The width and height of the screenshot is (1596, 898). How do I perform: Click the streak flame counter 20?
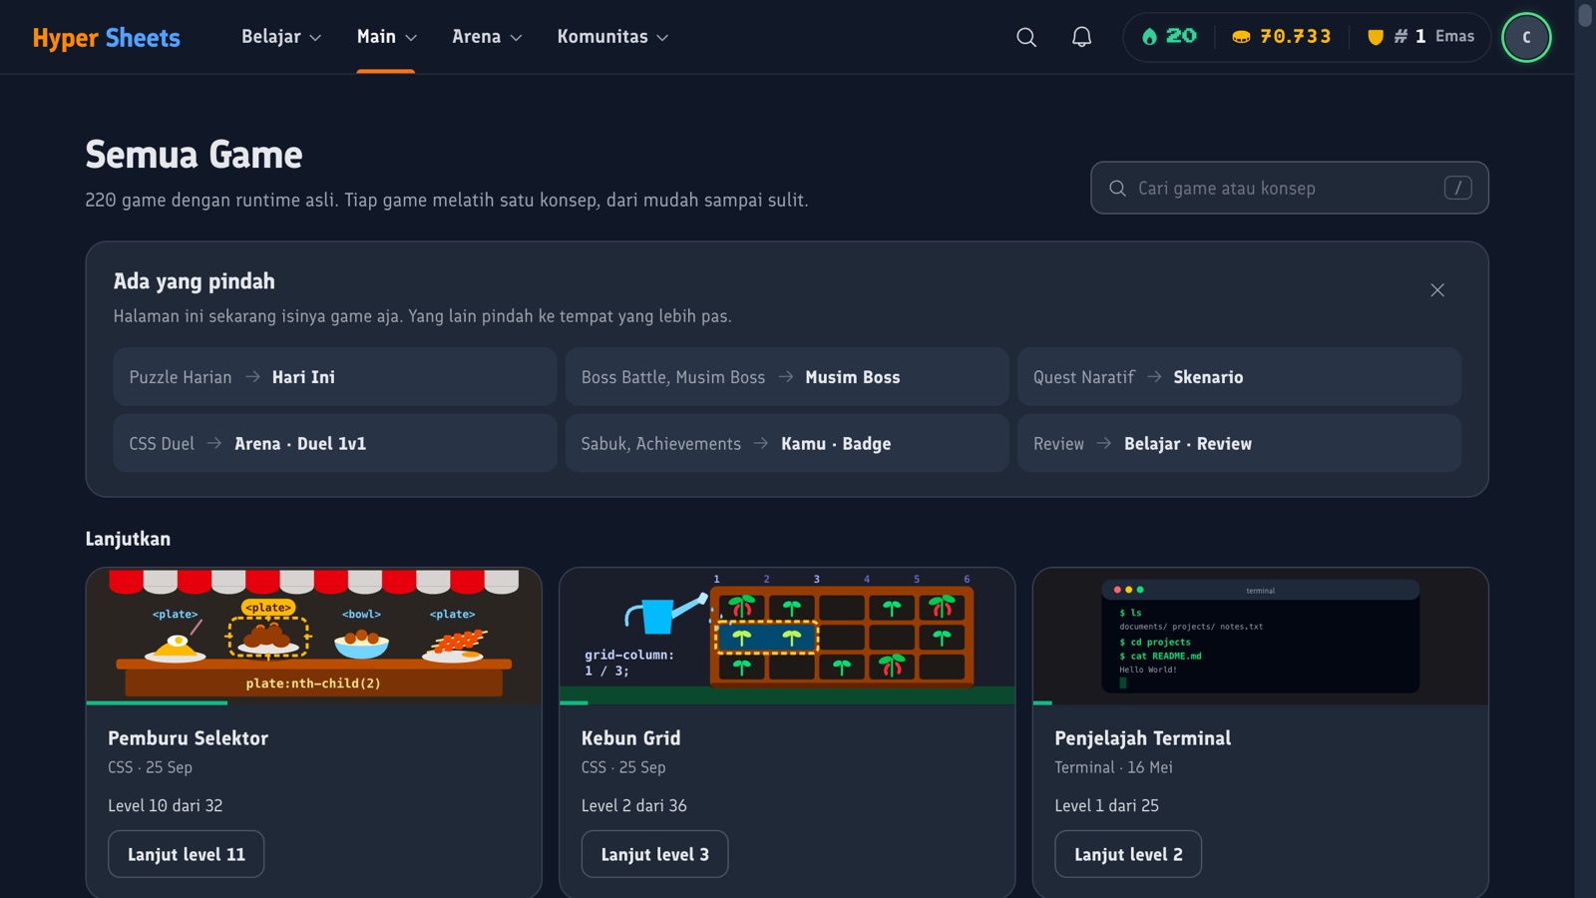pyautogui.click(x=1169, y=37)
